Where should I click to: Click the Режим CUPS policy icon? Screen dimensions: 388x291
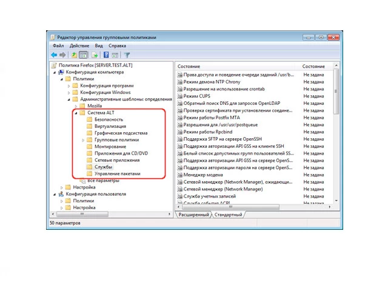point(180,96)
